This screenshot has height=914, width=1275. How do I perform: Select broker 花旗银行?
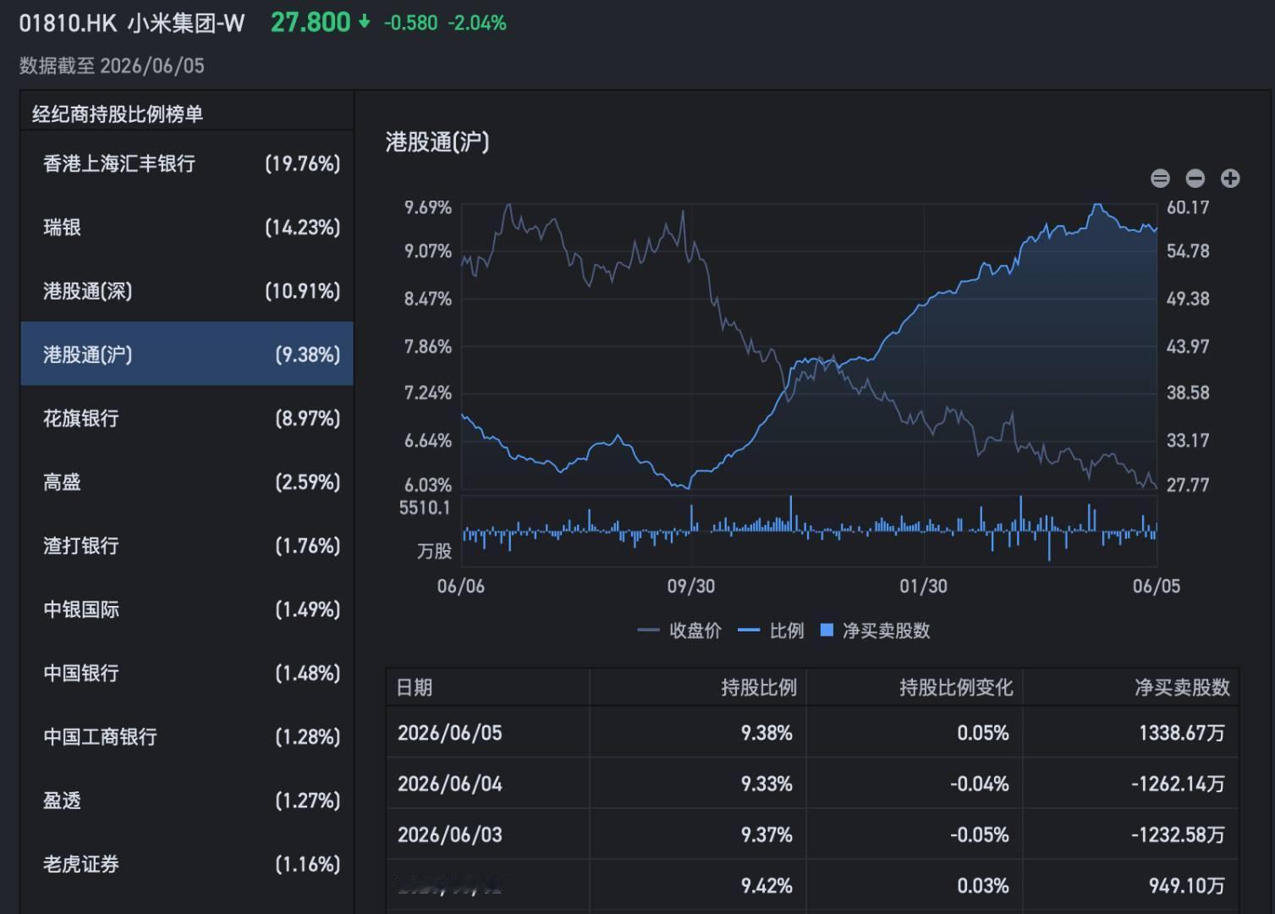[187, 418]
